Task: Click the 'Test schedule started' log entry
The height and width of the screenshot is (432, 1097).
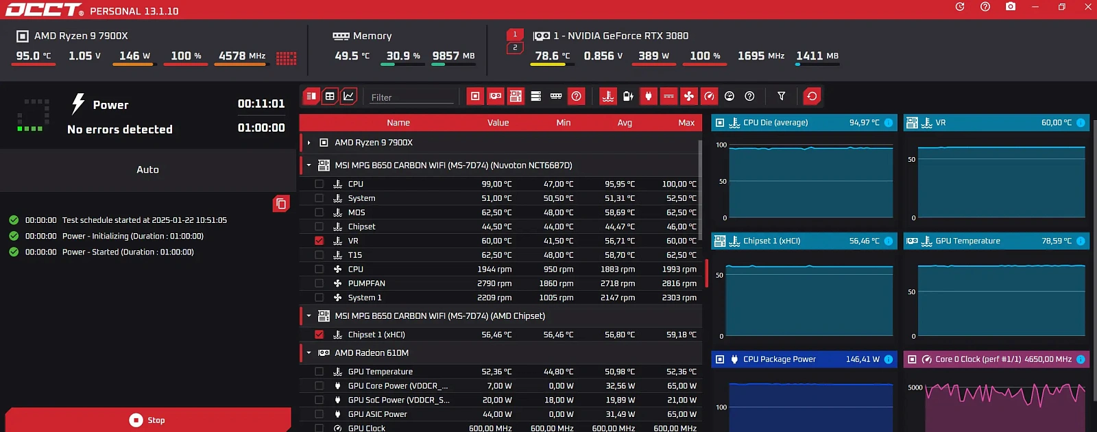Action: [x=145, y=220]
